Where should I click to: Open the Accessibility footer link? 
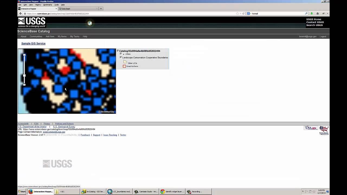[23, 123]
